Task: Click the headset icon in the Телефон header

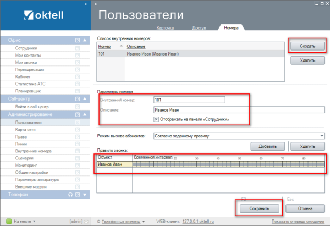Action: click(70, 194)
